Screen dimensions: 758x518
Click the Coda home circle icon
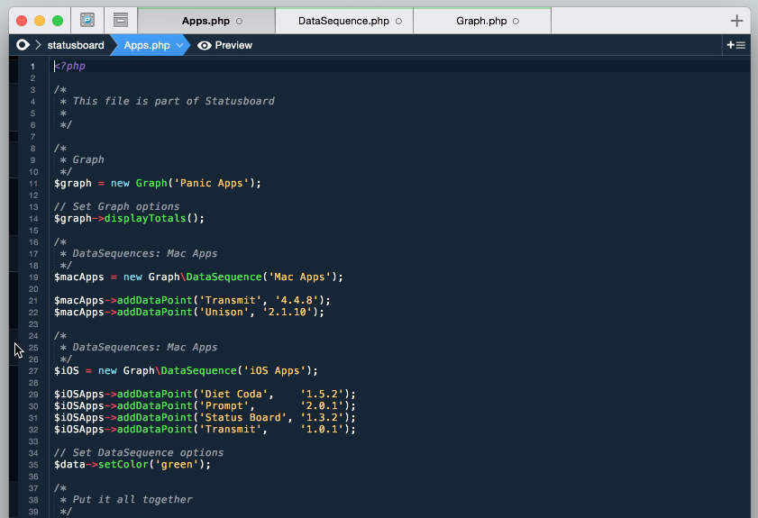[23, 45]
